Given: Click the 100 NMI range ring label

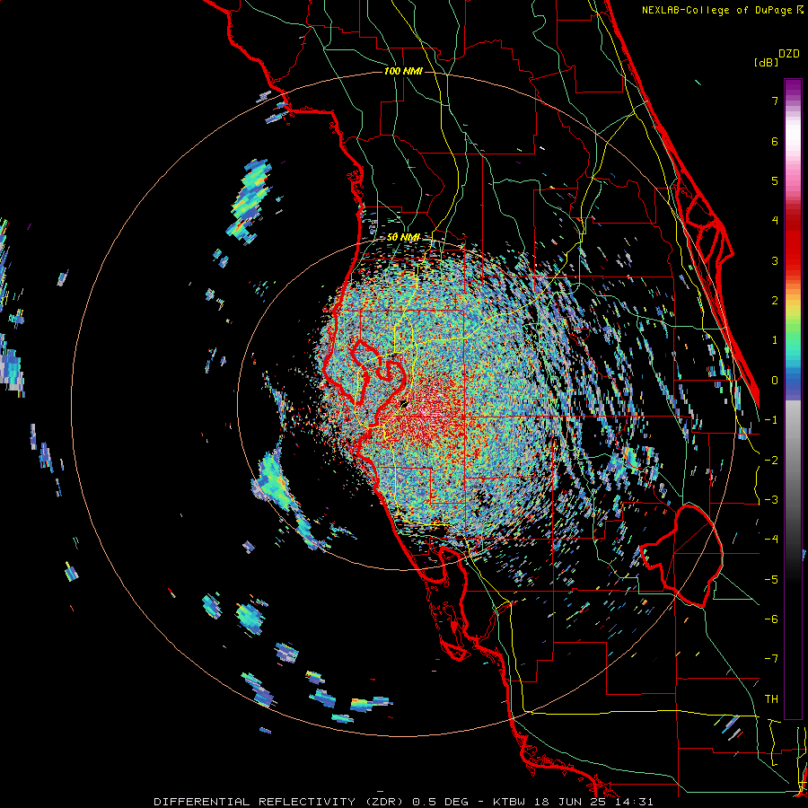Looking at the screenshot, I should click(x=403, y=71).
